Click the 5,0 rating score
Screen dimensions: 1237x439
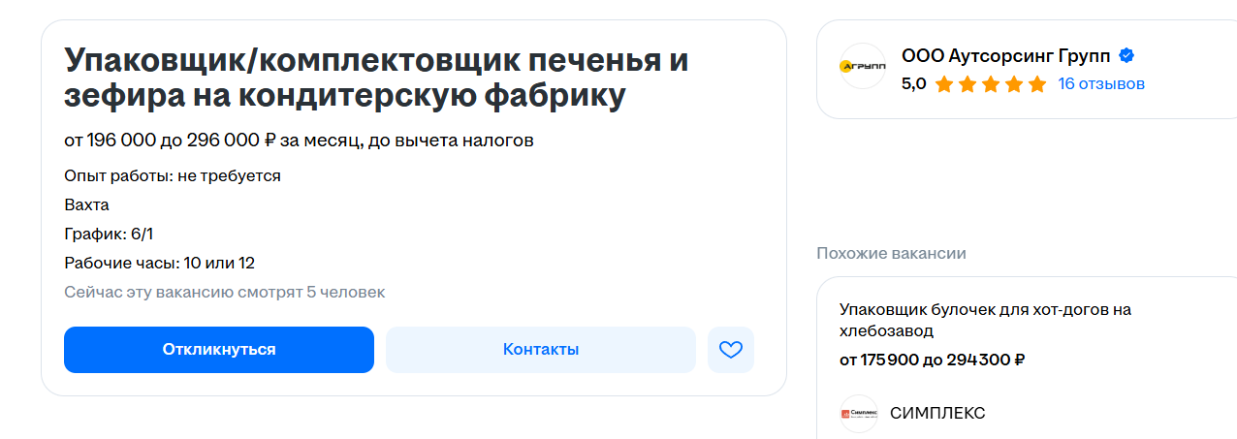[x=913, y=84]
